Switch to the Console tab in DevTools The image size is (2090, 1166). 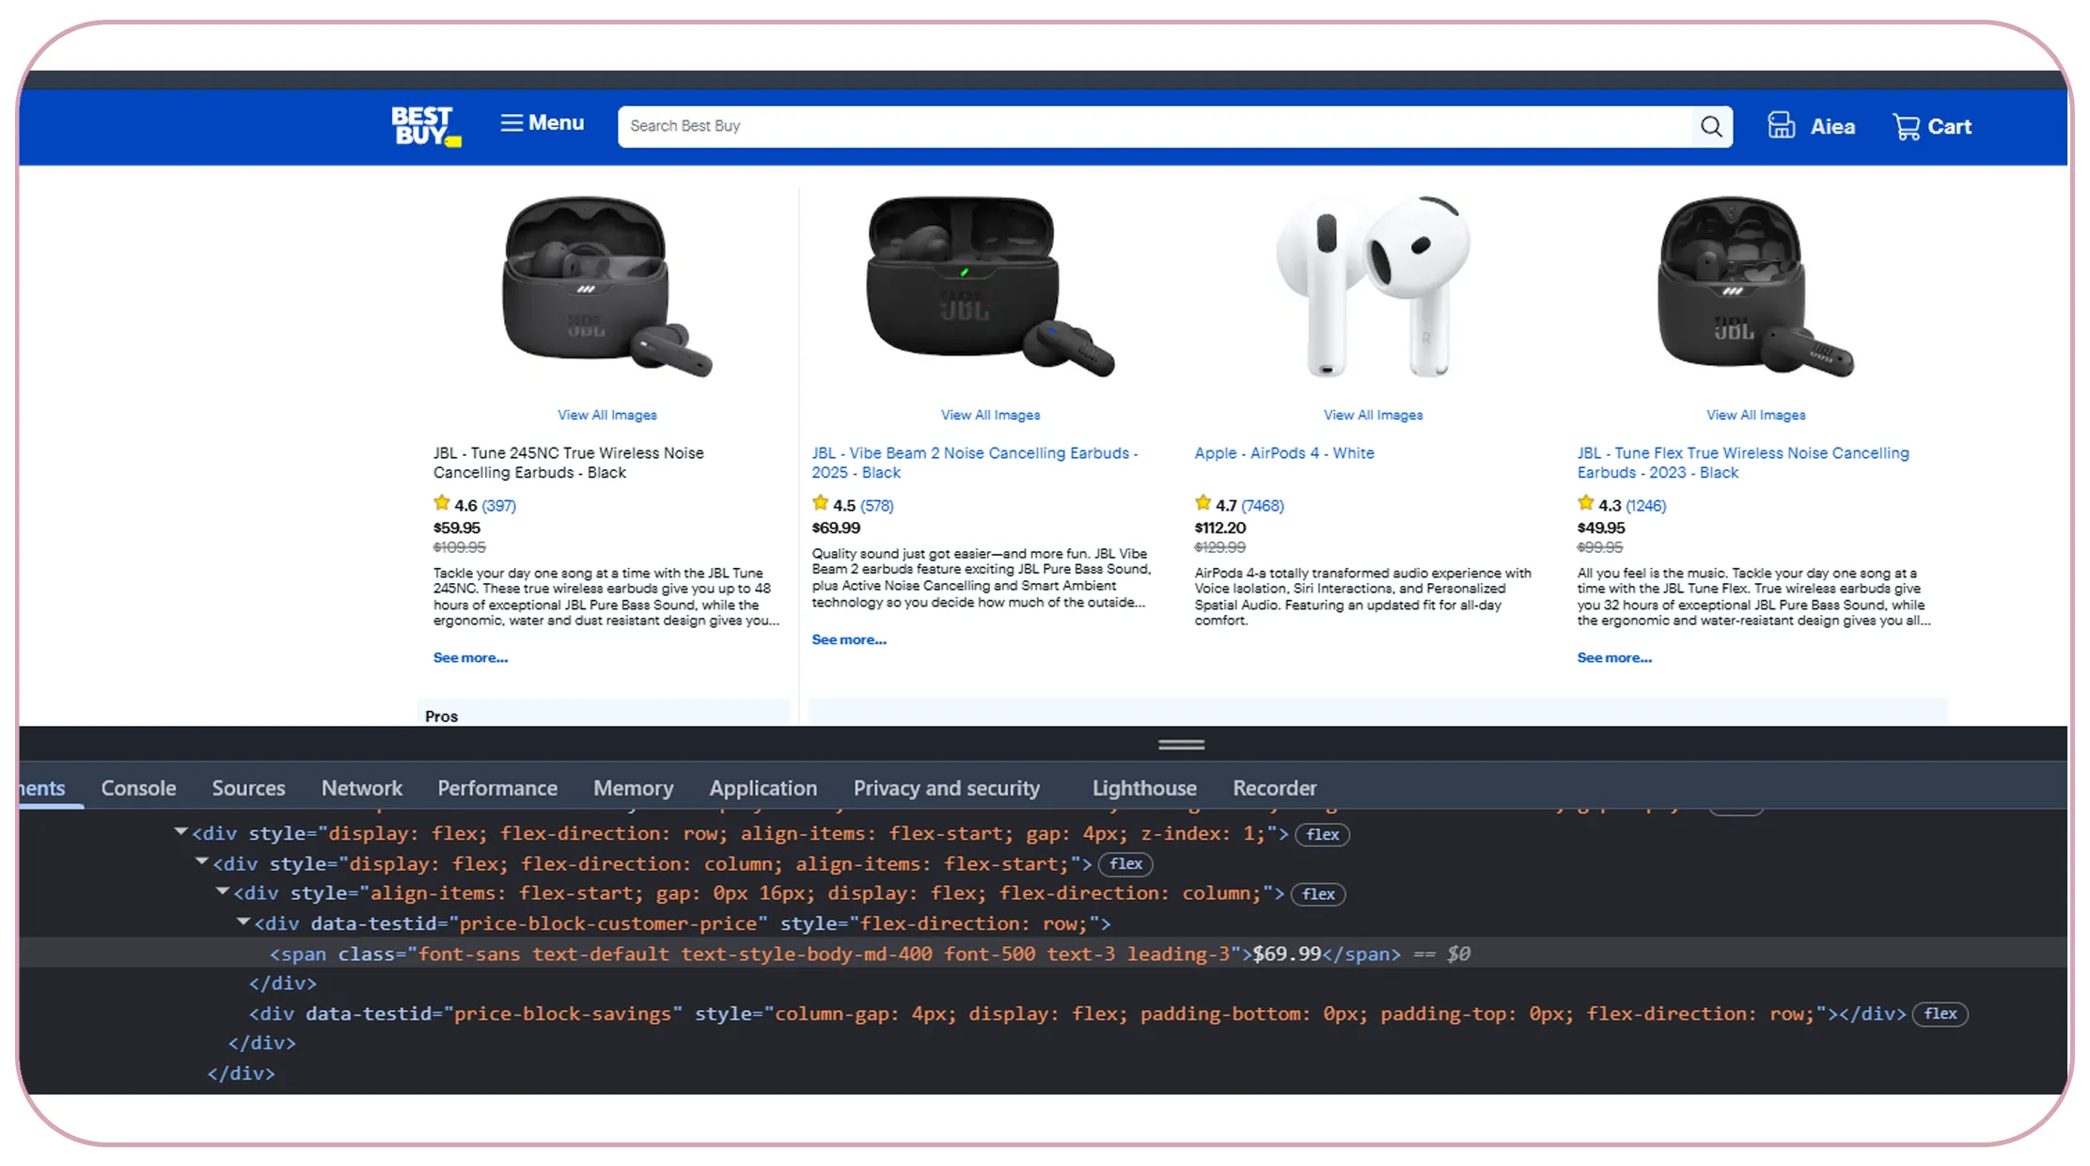click(137, 788)
